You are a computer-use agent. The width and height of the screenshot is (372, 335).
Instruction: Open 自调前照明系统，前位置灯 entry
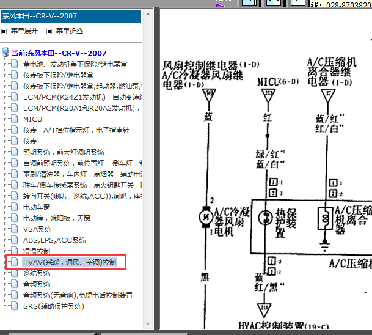[x=82, y=163]
